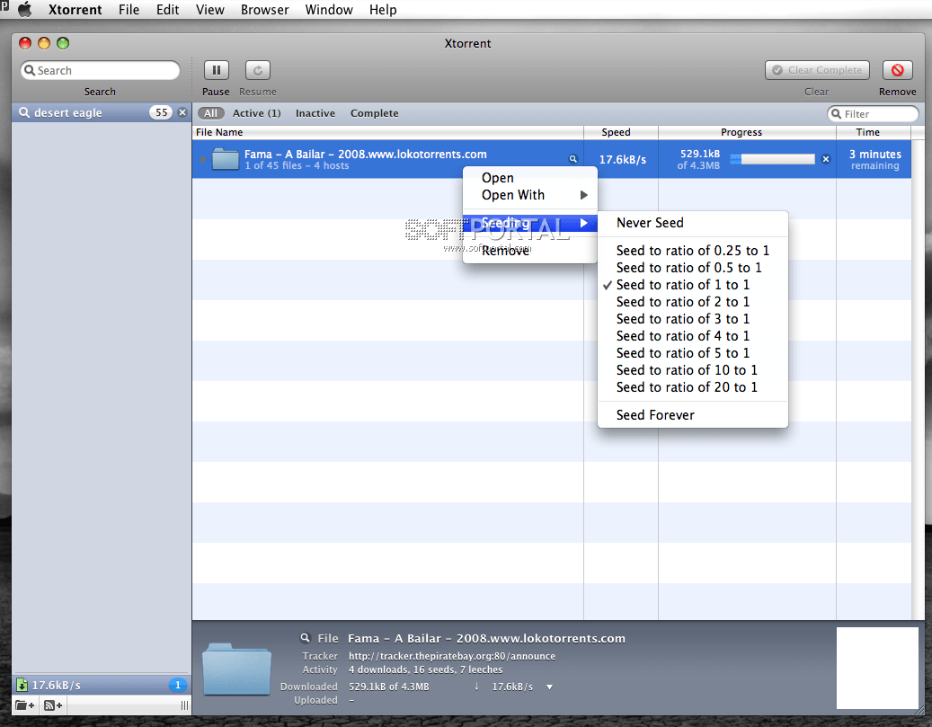932x727 pixels.
Task: Click the red Remove toolbar icon
Action: point(898,70)
